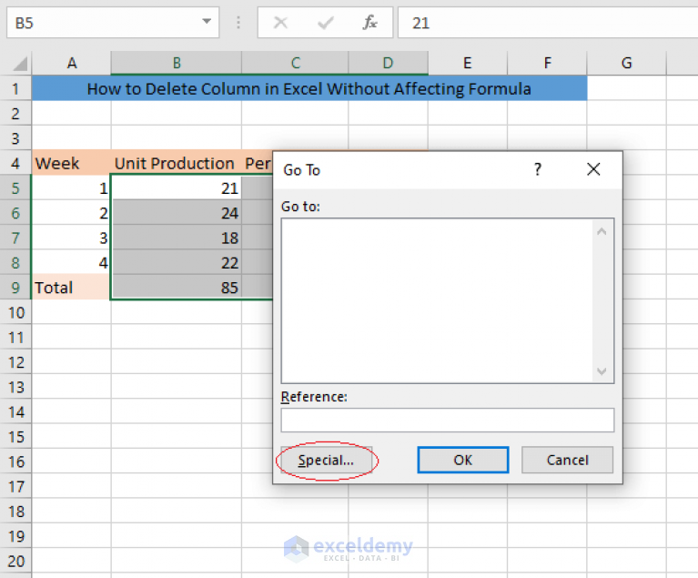
Task: Select column G header
Action: pyautogui.click(x=626, y=63)
